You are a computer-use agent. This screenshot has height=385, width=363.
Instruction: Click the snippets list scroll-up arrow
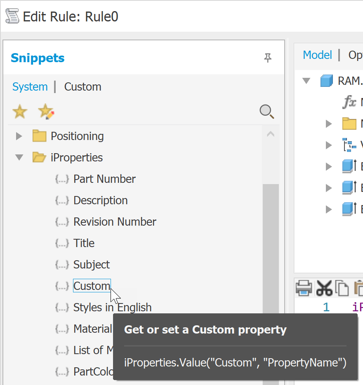pyautogui.click(x=271, y=134)
